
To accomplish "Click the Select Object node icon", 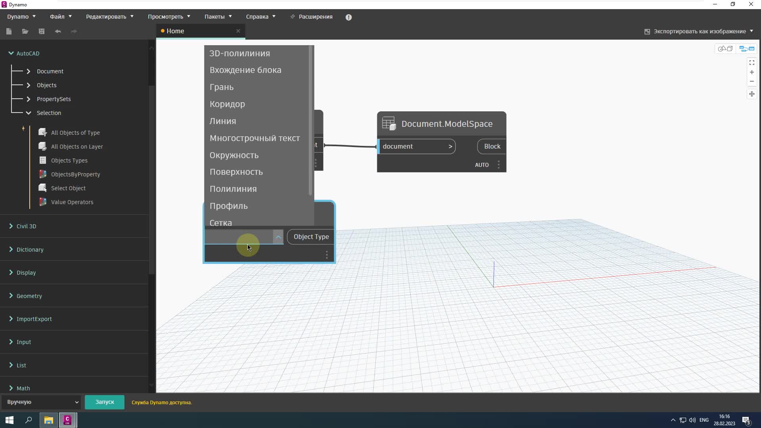I will [x=42, y=188].
